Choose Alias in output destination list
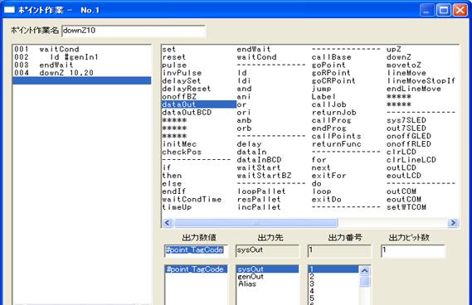This screenshot has width=472, height=305. (x=247, y=284)
